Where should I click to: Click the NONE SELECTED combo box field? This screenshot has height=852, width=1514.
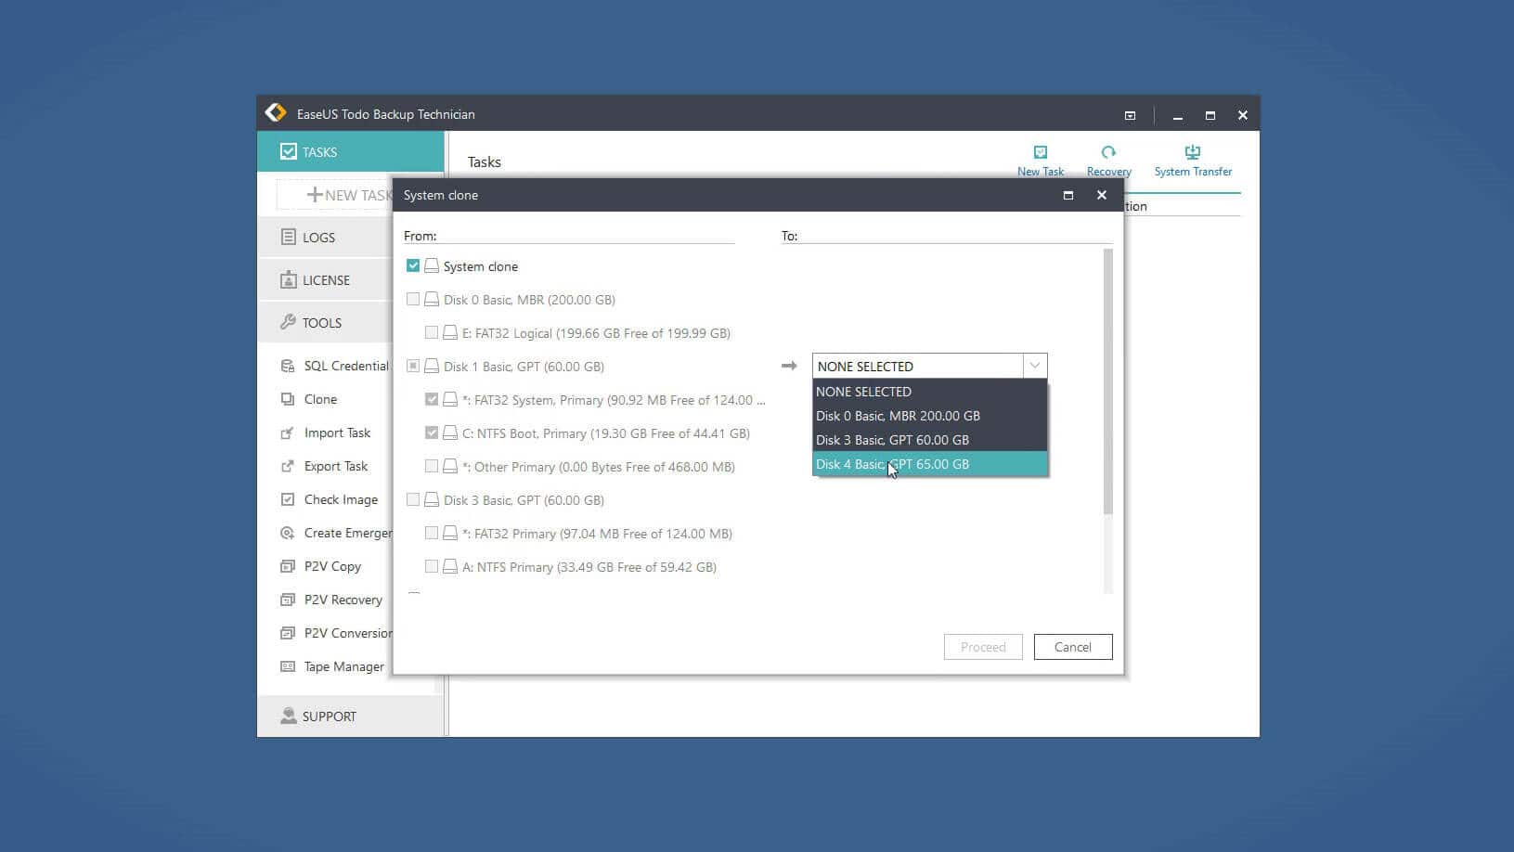[929, 366]
